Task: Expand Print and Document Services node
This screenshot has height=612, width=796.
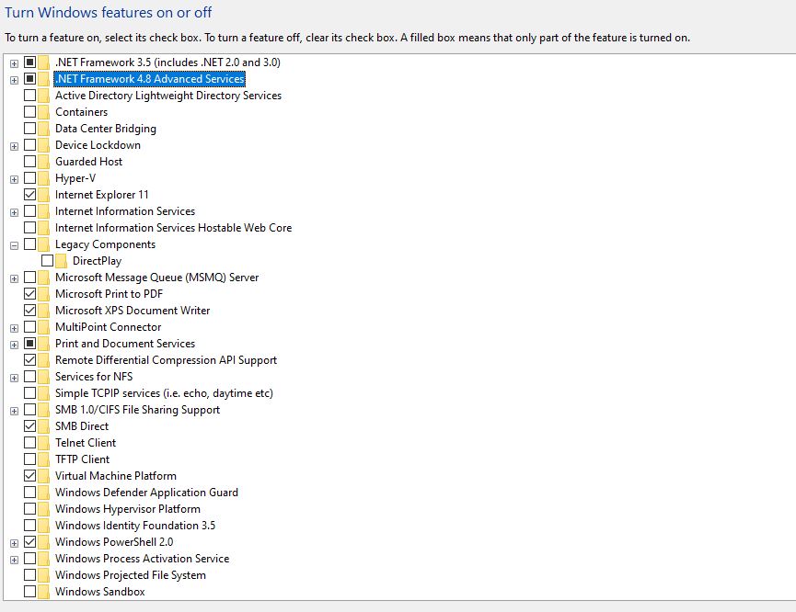Action: point(14,345)
